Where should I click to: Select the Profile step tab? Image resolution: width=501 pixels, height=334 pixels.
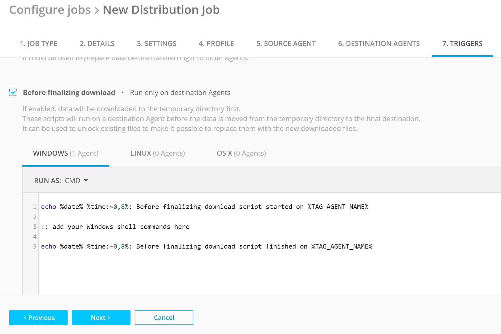(x=216, y=44)
